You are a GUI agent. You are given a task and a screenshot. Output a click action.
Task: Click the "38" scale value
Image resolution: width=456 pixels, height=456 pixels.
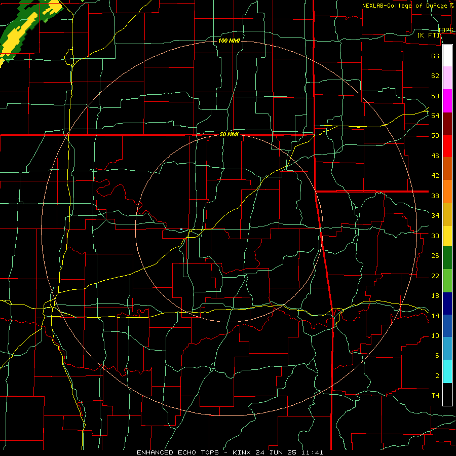point(435,196)
